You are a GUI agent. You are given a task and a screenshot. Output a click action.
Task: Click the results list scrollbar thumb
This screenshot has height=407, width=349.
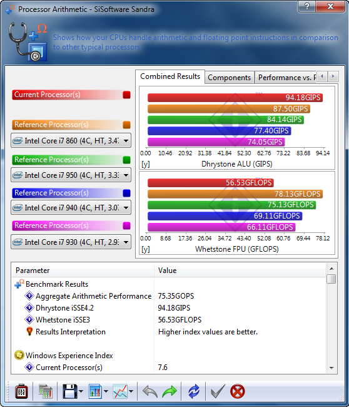331,279
